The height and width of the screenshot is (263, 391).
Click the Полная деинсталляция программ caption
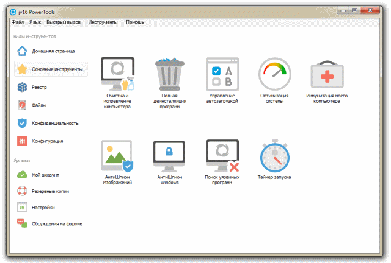pos(170,101)
